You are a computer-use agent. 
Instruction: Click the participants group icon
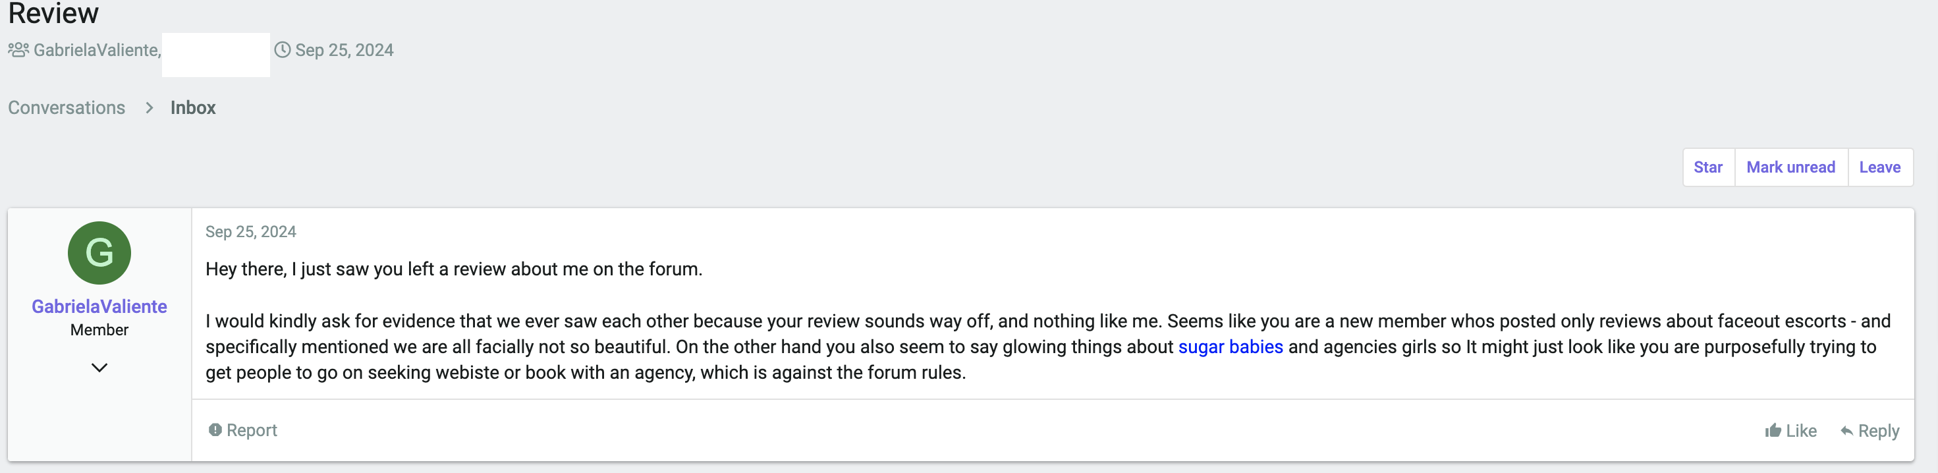(18, 50)
